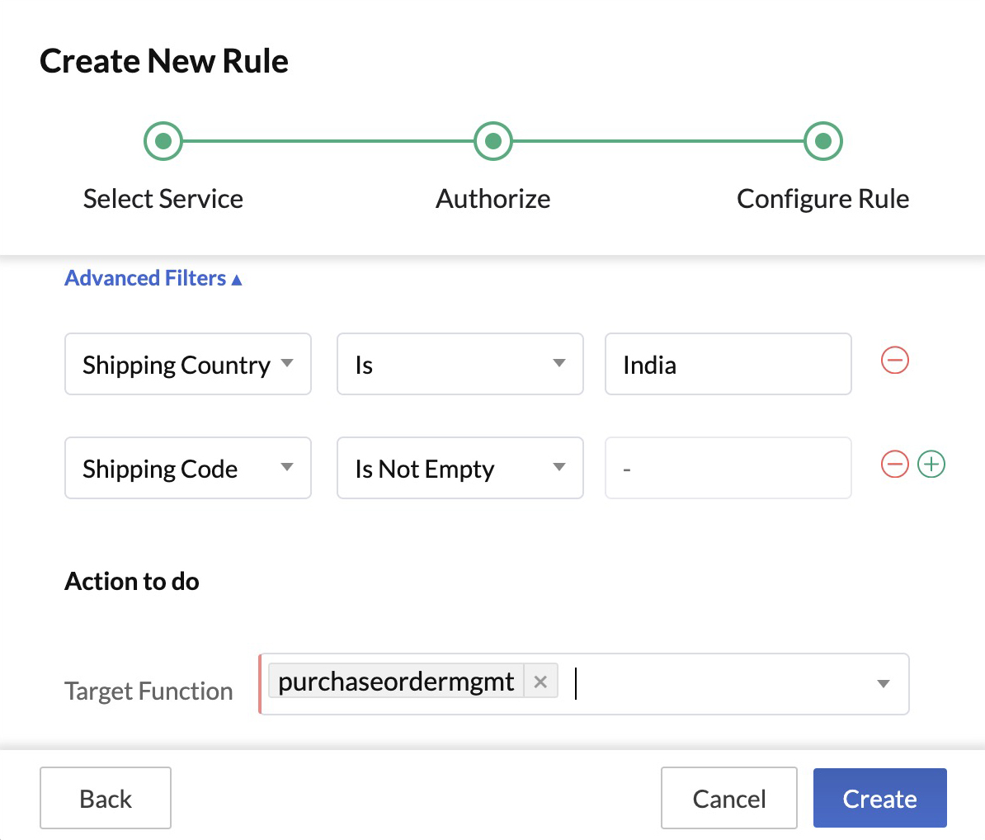985x840 pixels.
Task: Click the Back button
Action: (x=105, y=798)
